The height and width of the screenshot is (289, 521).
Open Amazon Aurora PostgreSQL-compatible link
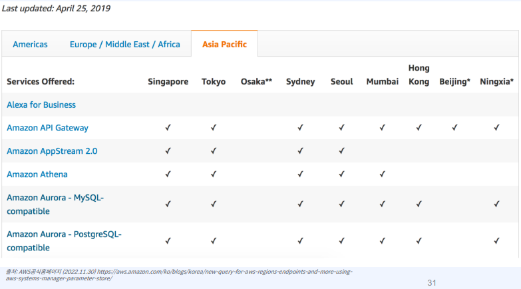tap(64, 241)
